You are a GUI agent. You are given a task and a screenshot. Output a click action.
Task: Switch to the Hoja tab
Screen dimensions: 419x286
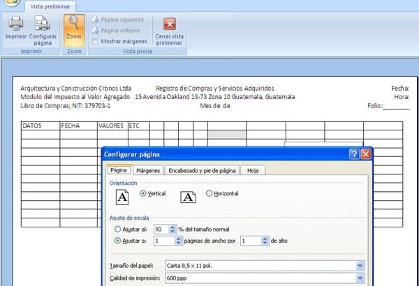253,170
